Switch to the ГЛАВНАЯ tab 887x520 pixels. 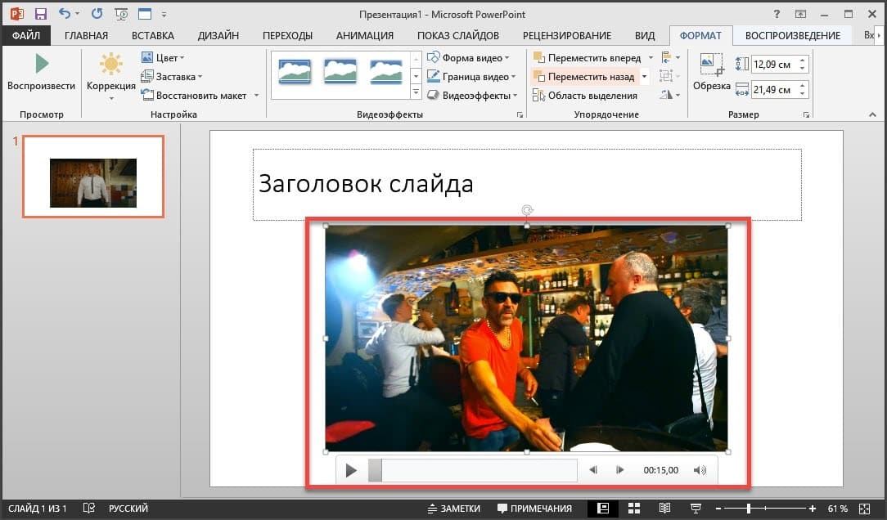pos(86,36)
